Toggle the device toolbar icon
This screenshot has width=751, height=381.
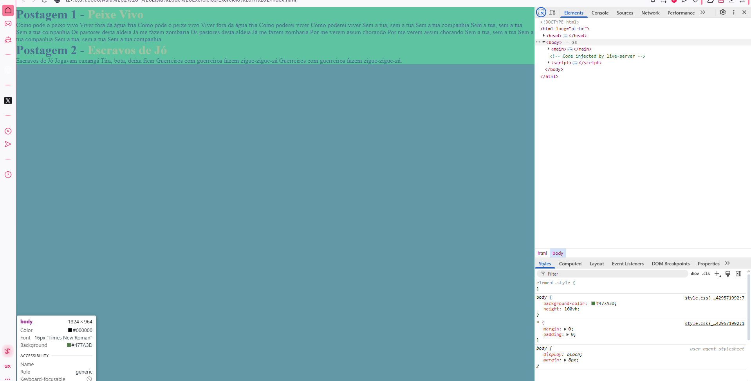552,12
